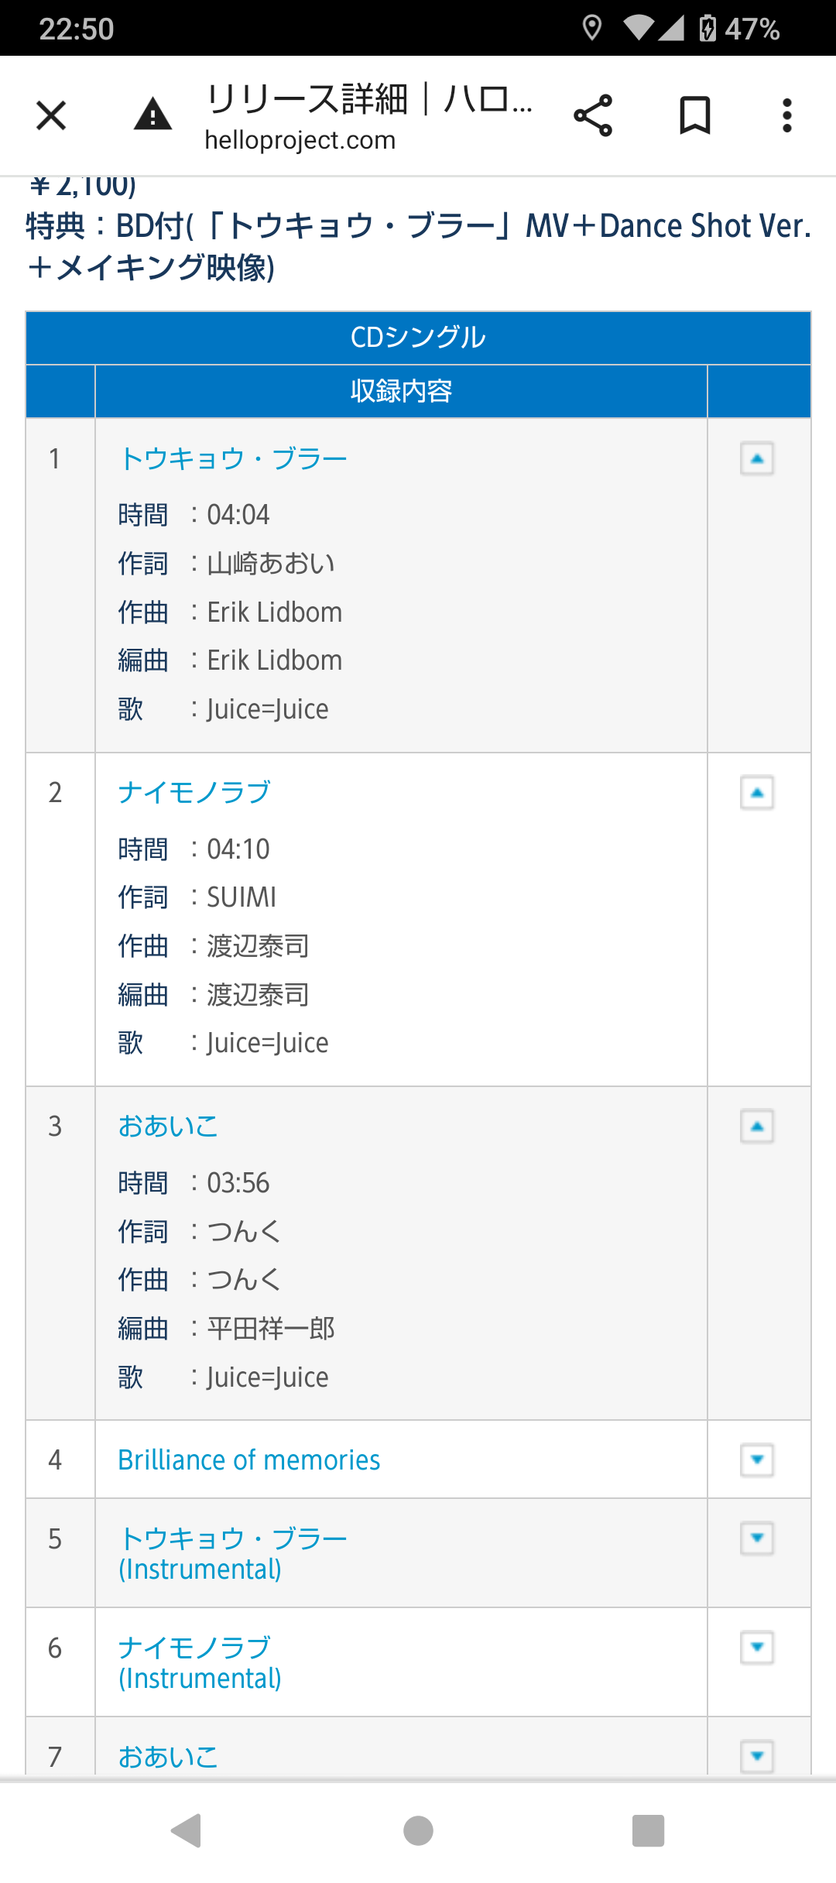This screenshot has height=1883, width=836.
Task: Collapse track 2 ナイモノラブ details
Action: pos(757,793)
